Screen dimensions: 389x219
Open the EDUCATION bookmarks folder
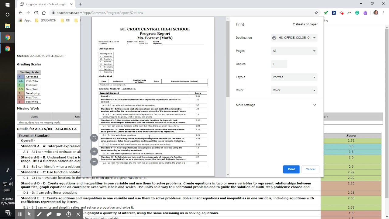[46, 20]
